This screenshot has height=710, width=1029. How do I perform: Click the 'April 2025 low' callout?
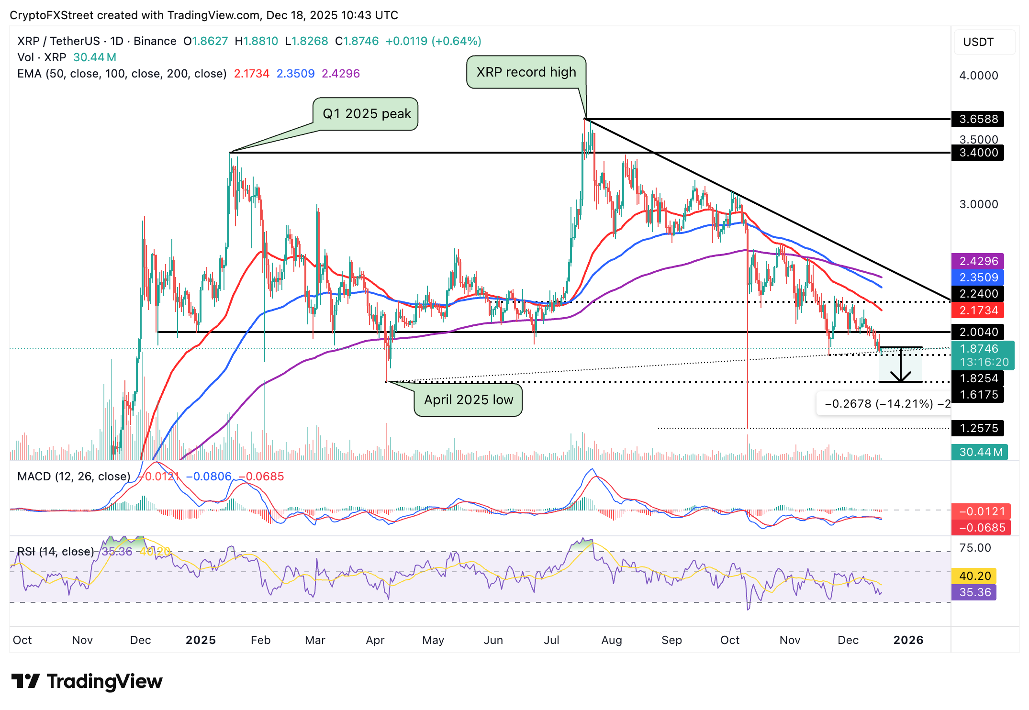coord(468,400)
